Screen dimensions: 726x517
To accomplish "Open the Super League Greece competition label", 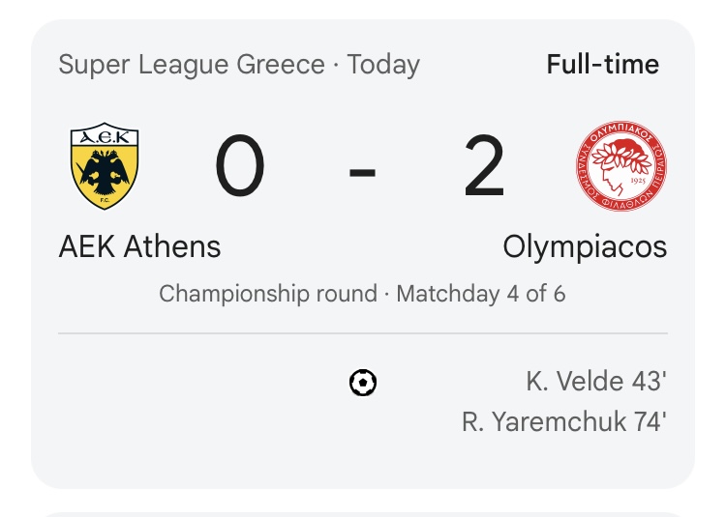I will [192, 65].
